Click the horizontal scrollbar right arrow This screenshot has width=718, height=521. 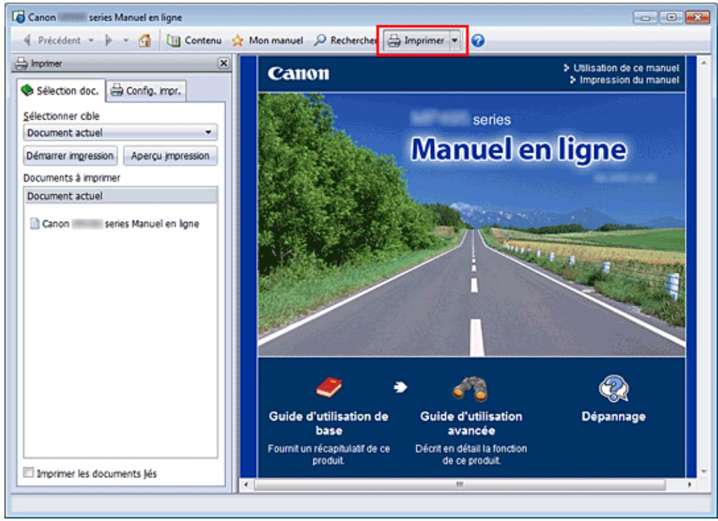point(690,484)
